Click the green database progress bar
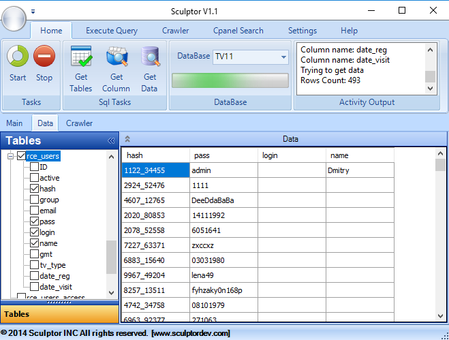Viewport: 449px width, 340px height. click(230, 80)
